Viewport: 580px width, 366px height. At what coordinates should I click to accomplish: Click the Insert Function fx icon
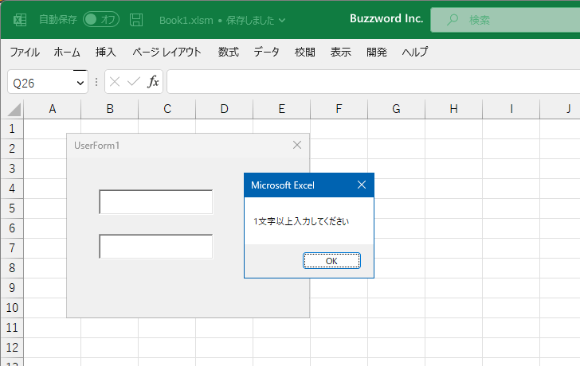pos(153,82)
